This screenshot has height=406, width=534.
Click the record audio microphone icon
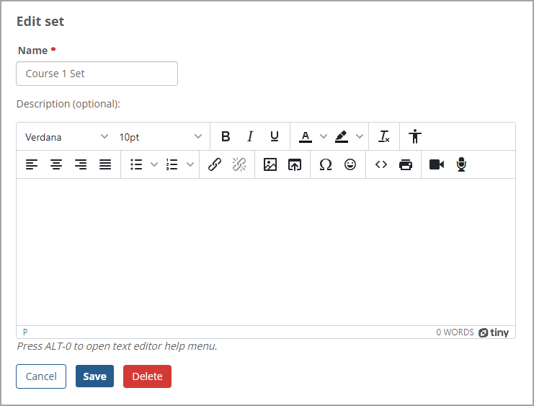462,164
